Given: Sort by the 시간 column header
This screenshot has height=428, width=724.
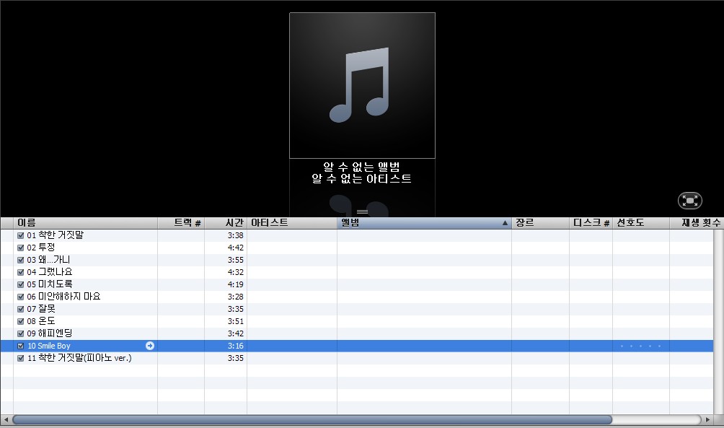Looking at the screenshot, I should tap(226, 223).
